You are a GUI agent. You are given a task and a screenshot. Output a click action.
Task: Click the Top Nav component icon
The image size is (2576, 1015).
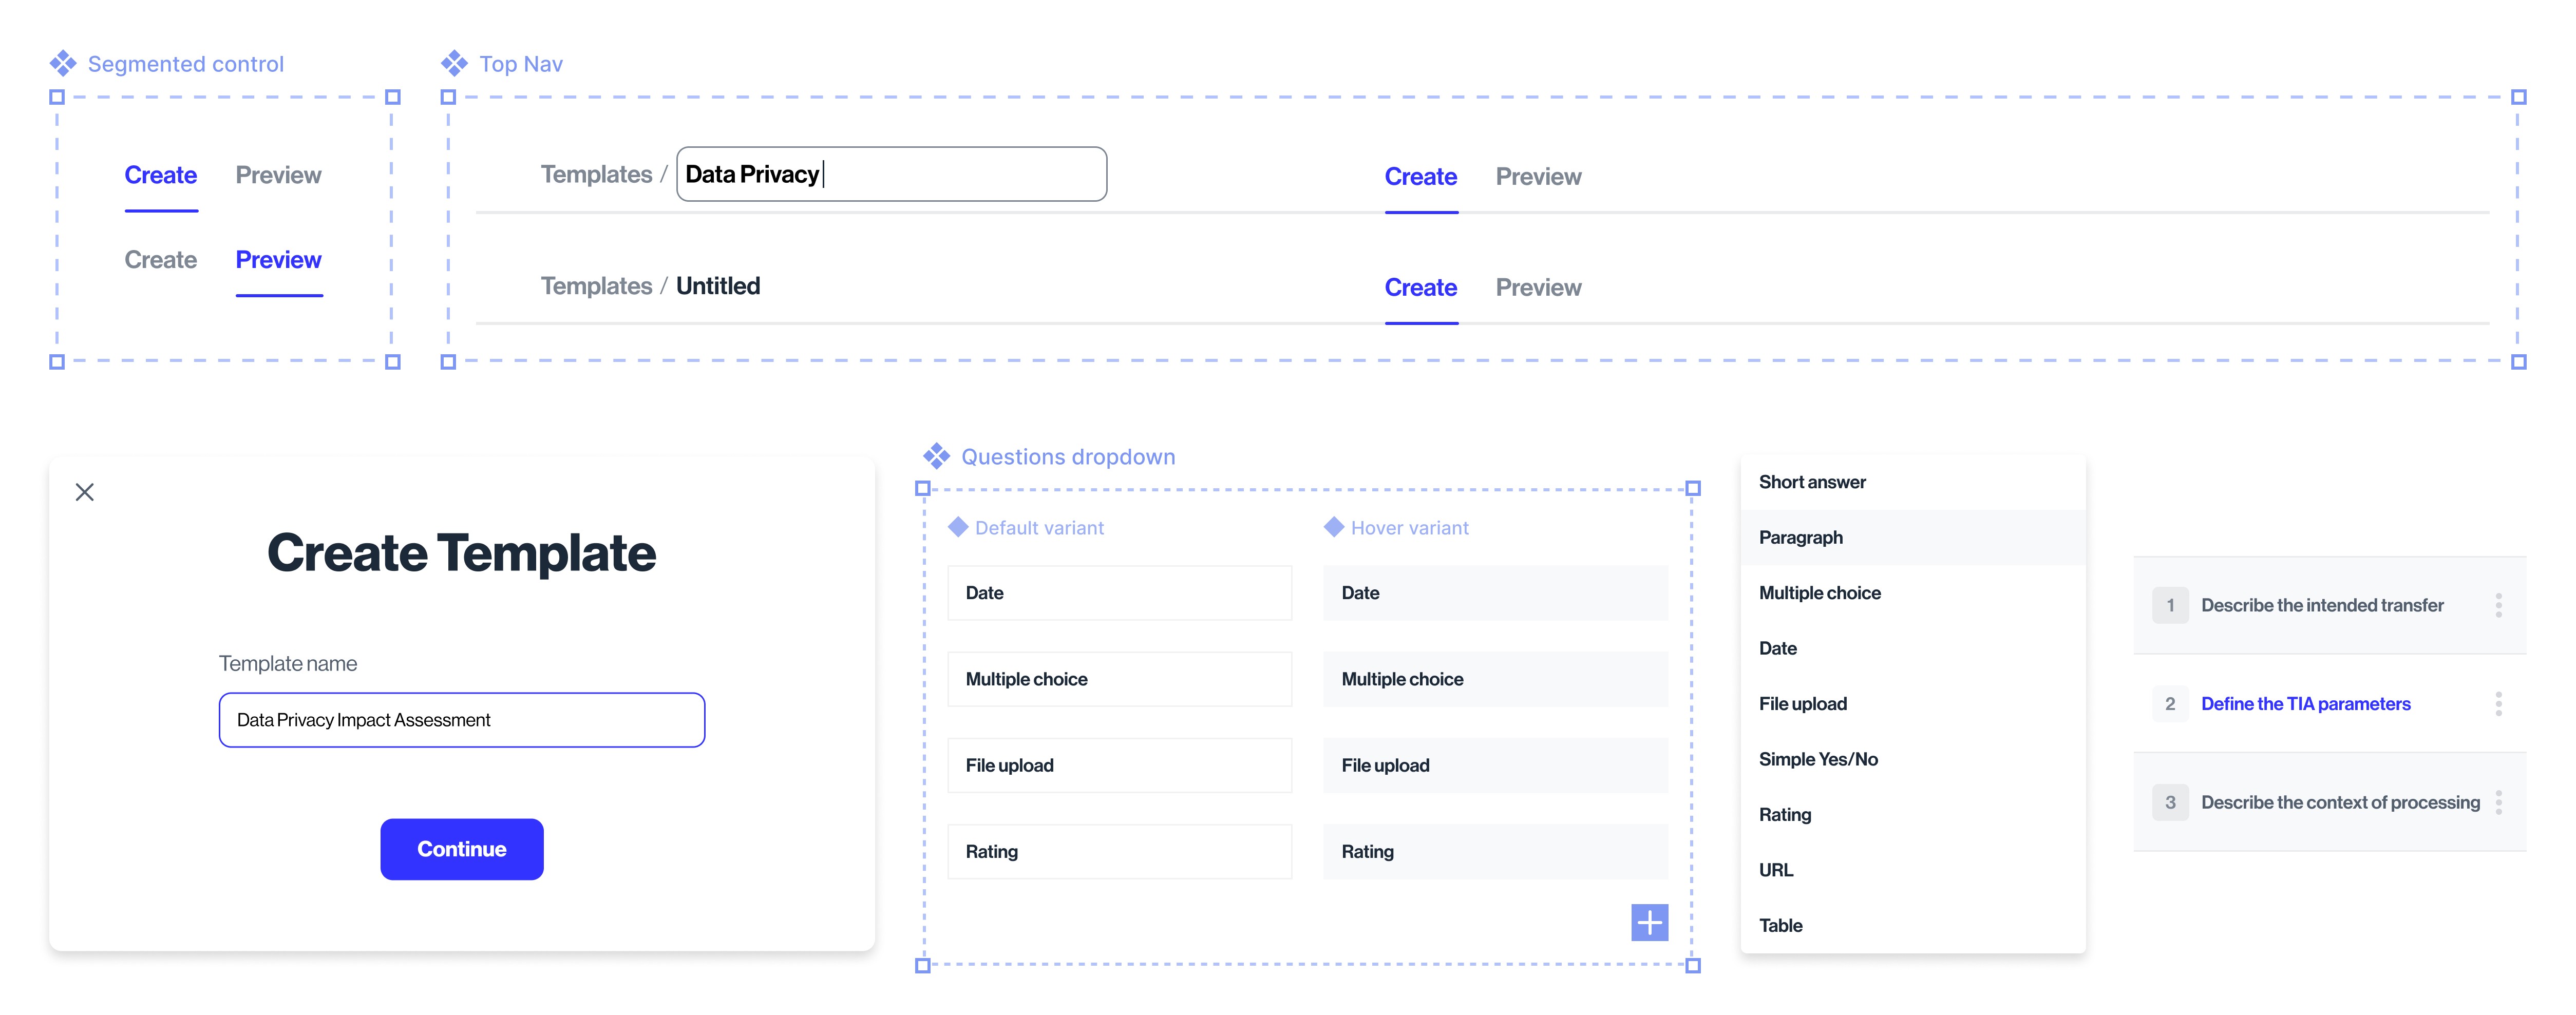(454, 64)
